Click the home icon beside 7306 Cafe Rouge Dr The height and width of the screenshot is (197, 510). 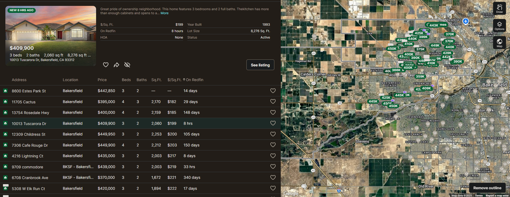pos(5,145)
